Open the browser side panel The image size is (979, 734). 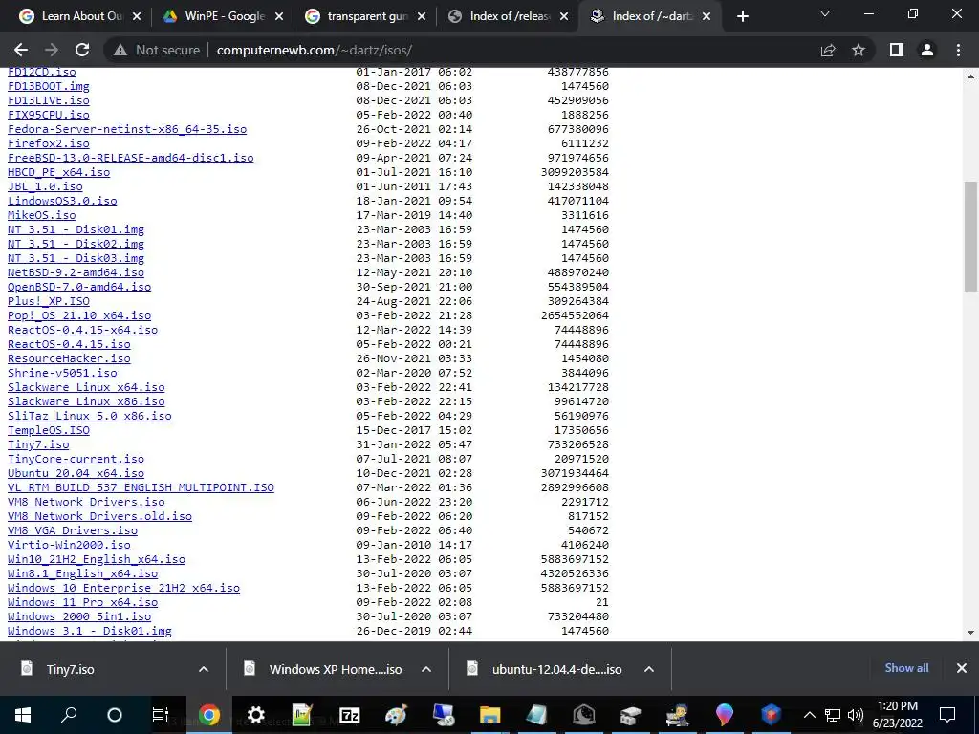click(897, 50)
